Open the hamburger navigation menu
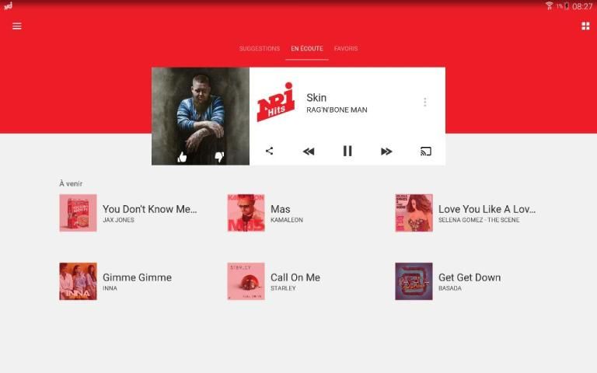Viewport: 597px width, 373px height. coord(17,26)
